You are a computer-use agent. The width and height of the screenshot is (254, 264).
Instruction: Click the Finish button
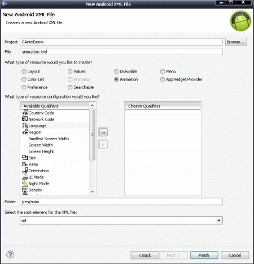coord(204,255)
